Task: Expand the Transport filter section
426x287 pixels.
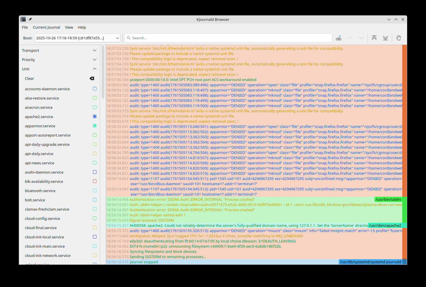Action: pos(95,50)
